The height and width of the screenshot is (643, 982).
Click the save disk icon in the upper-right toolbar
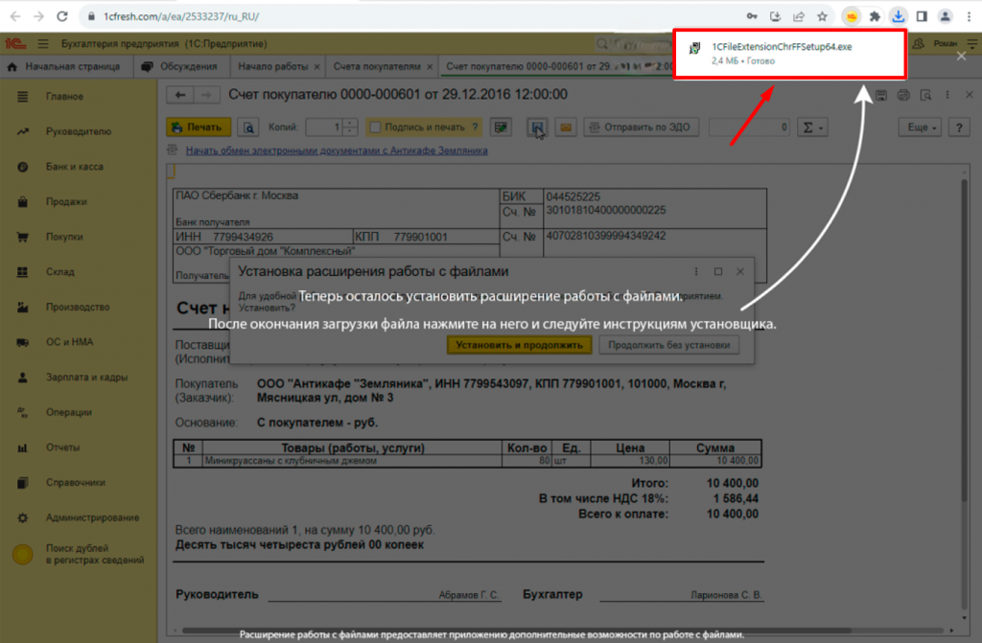(881, 95)
